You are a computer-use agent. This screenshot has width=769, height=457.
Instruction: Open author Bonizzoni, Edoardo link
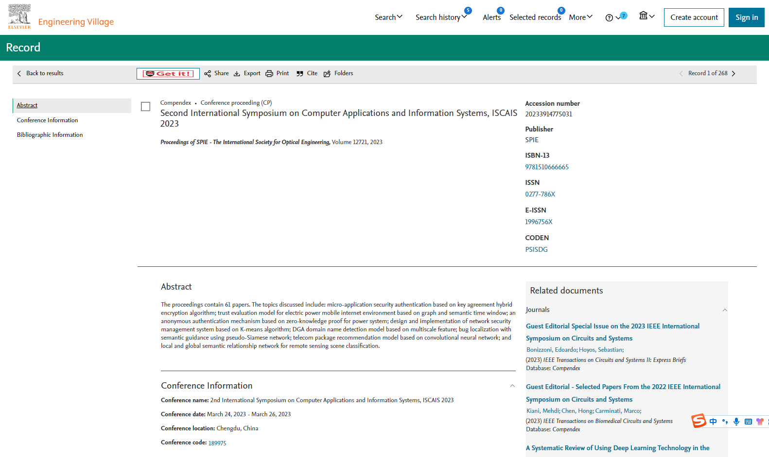pos(552,350)
